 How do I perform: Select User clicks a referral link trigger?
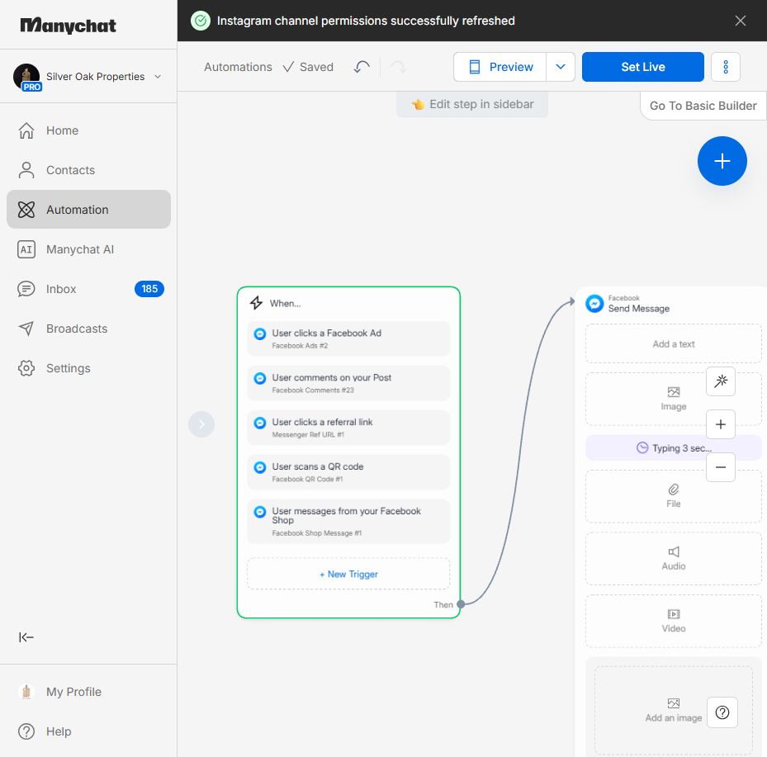(348, 428)
